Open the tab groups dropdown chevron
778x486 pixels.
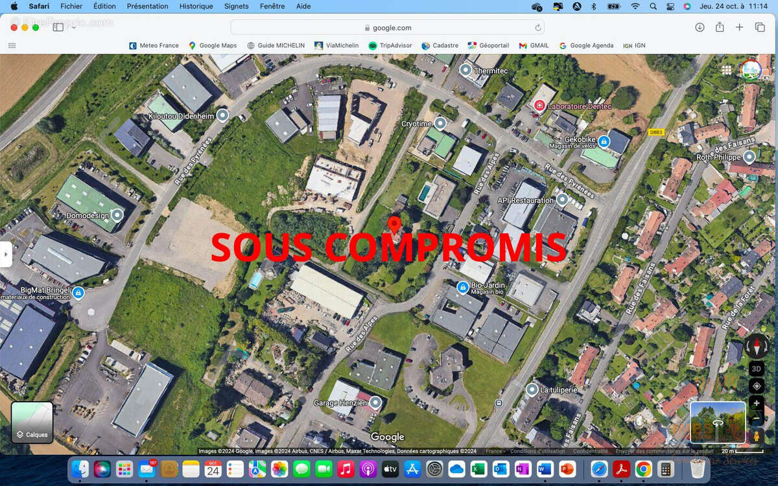[x=73, y=27]
